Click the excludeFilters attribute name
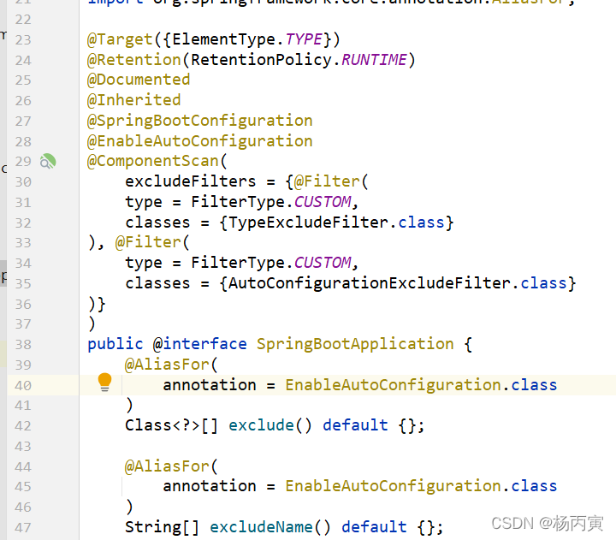 click(191, 181)
